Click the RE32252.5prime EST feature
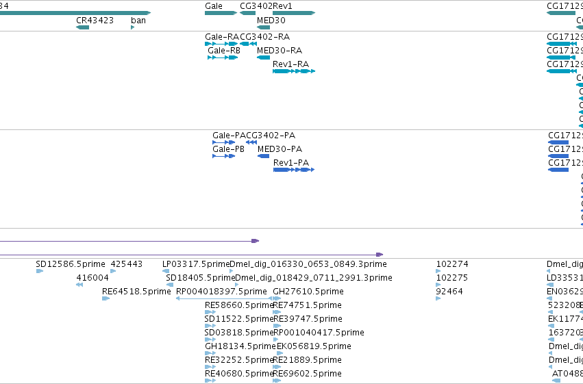 point(210,367)
